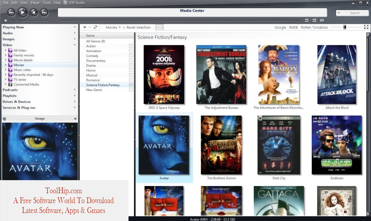Select All Genres (9) entry
The image size is (371, 221).
(x=96, y=41)
